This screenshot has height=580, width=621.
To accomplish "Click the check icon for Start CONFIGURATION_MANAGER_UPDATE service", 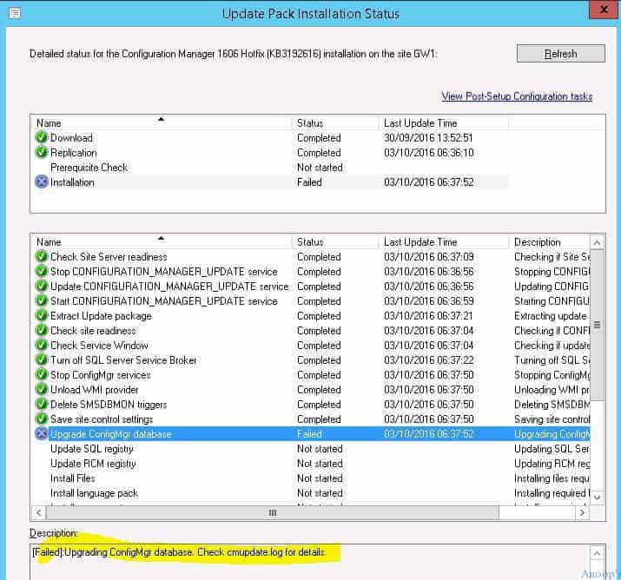I will [41, 300].
